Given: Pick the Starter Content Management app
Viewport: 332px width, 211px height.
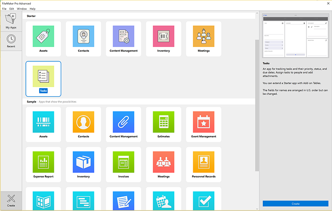Looking at the screenshot, I should click(123, 36).
